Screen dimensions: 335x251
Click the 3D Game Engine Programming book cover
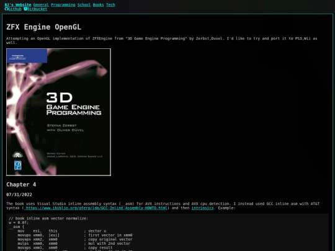[58, 112]
